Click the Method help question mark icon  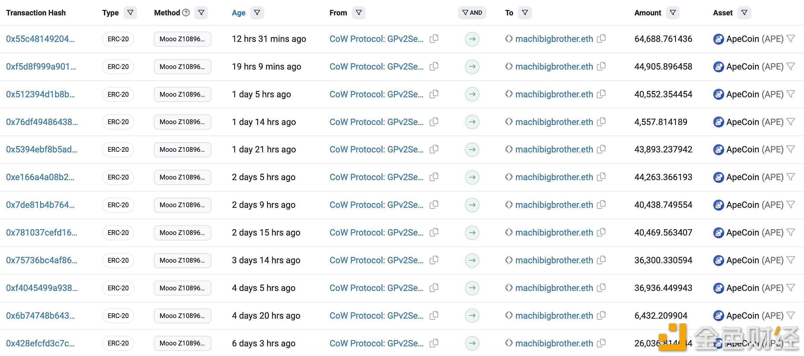pyautogui.click(x=186, y=13)
